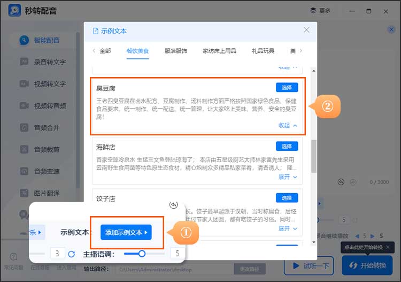The height and width of the screenshot is (282, 401).
Task: Open the 智能配音 sidebar item
Action: (x=47, y=40)
